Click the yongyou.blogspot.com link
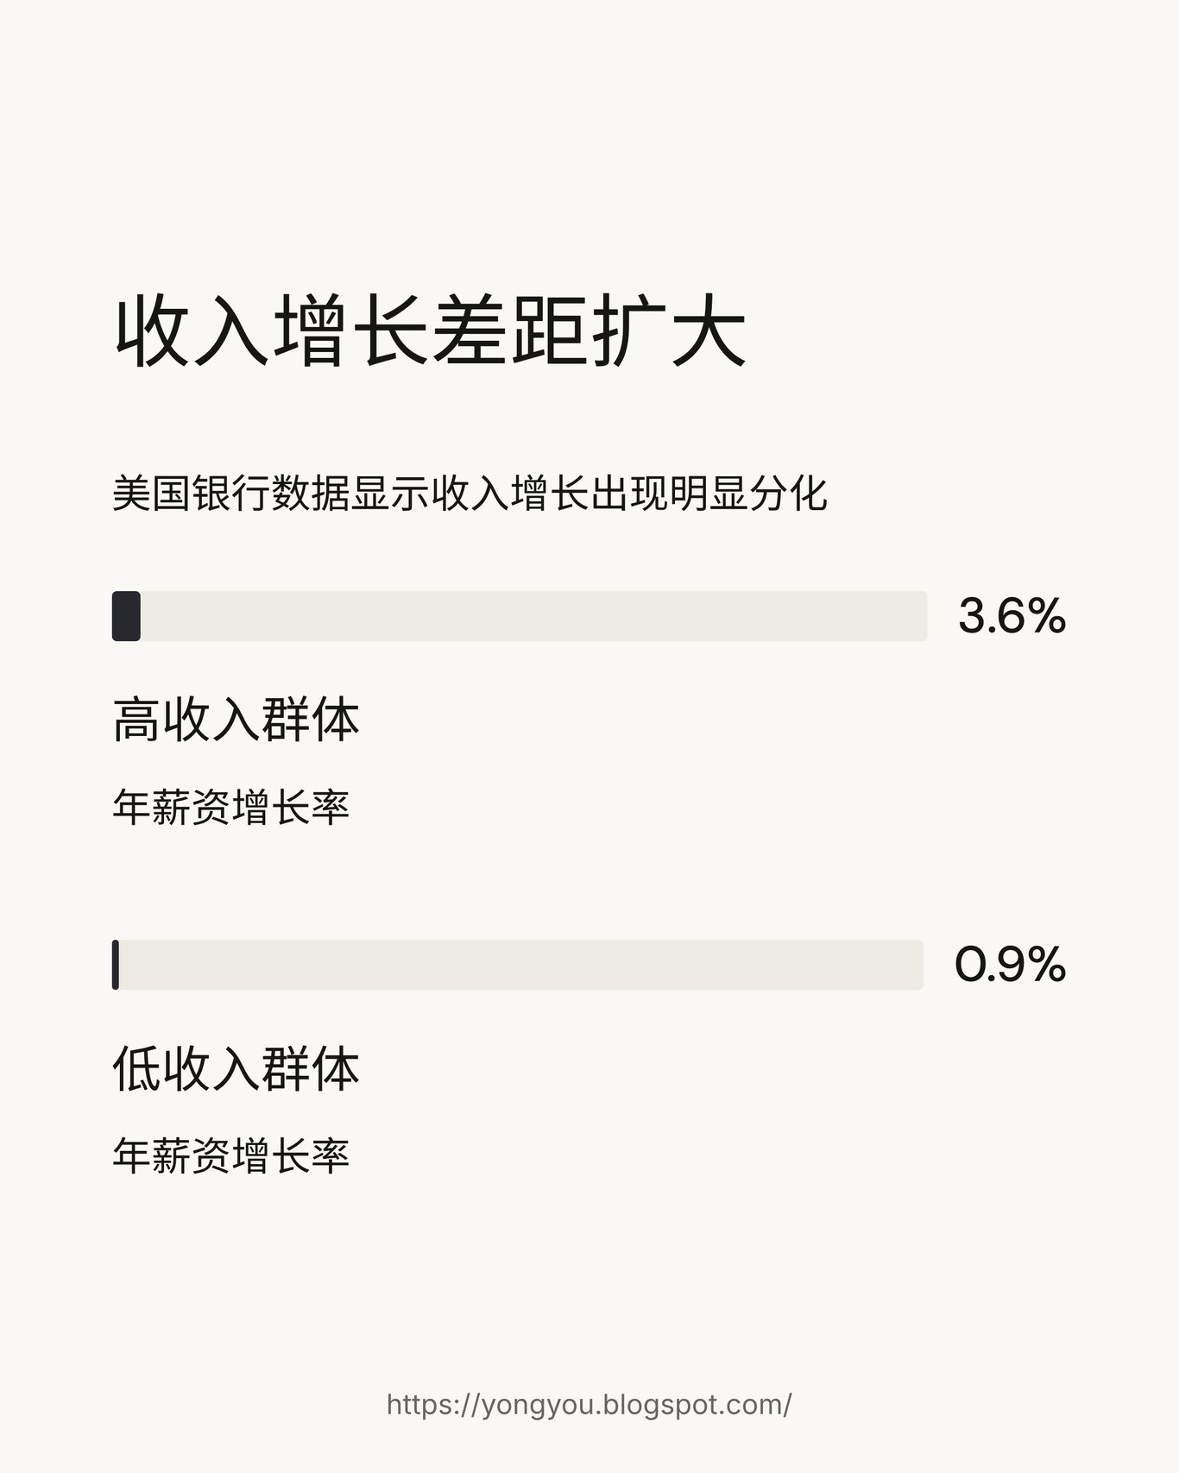The width and height of the screenshot is (1179, 1473). (589, 1405)
